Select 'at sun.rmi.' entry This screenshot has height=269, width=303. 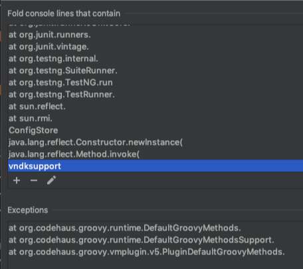[x=155, y=118]
